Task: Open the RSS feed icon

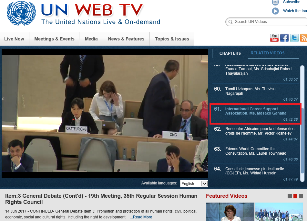Action: point(304,38)
